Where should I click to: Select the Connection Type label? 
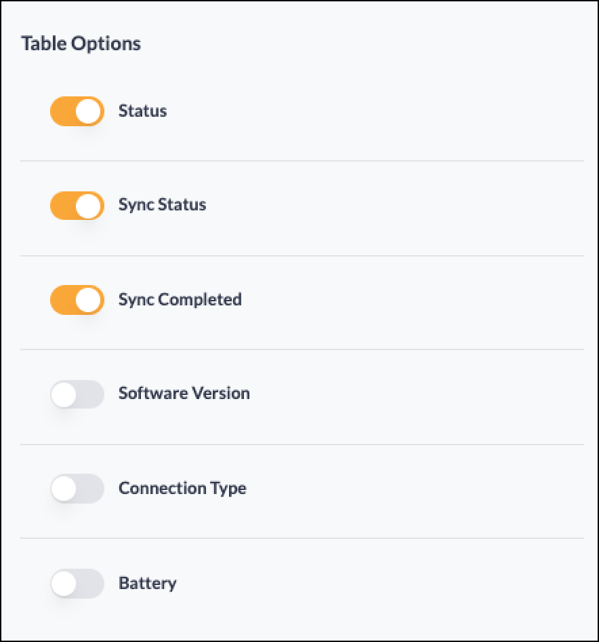182,489
